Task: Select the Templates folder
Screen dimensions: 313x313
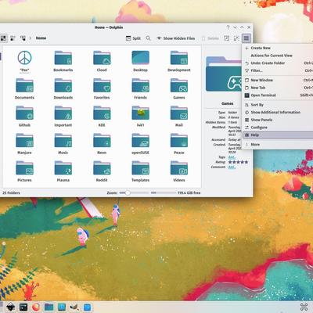Action: 140,171
